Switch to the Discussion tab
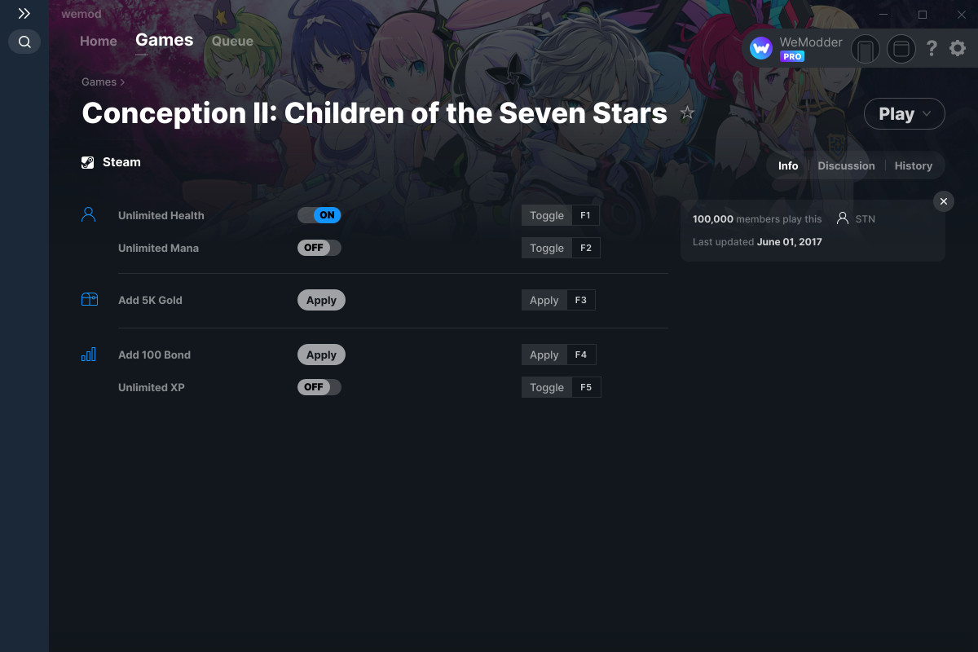This screenshot has width=978, height=652. (x=846, y=165)
